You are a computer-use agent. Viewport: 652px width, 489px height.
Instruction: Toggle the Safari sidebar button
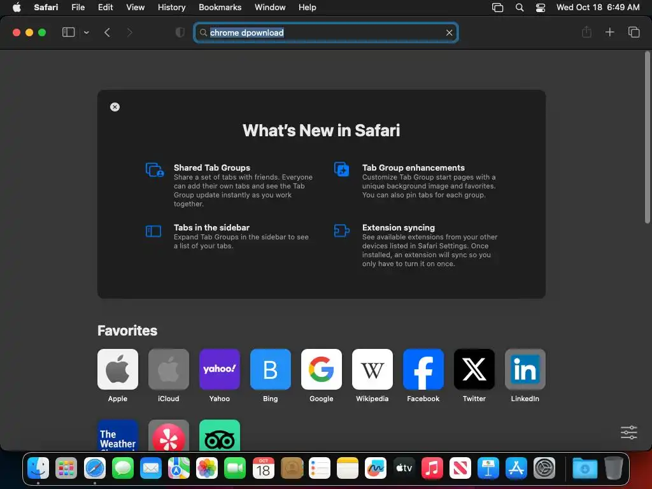pos(68,32)
